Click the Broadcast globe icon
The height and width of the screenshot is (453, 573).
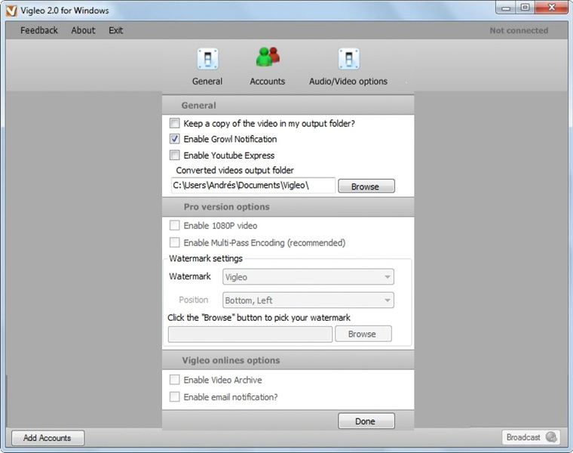551,437
